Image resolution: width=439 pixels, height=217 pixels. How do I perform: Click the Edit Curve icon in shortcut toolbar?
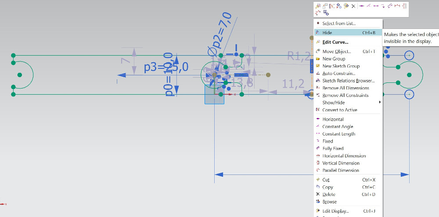coord(318,6)
